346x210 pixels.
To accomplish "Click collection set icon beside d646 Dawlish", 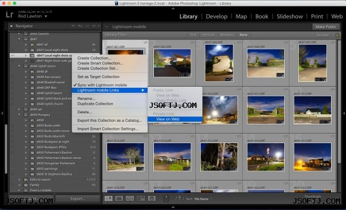I will click(x=26, y=33).
